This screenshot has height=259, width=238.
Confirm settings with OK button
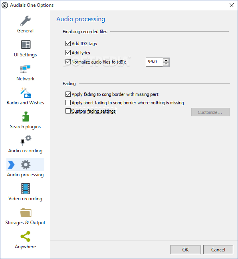point(185,249)
